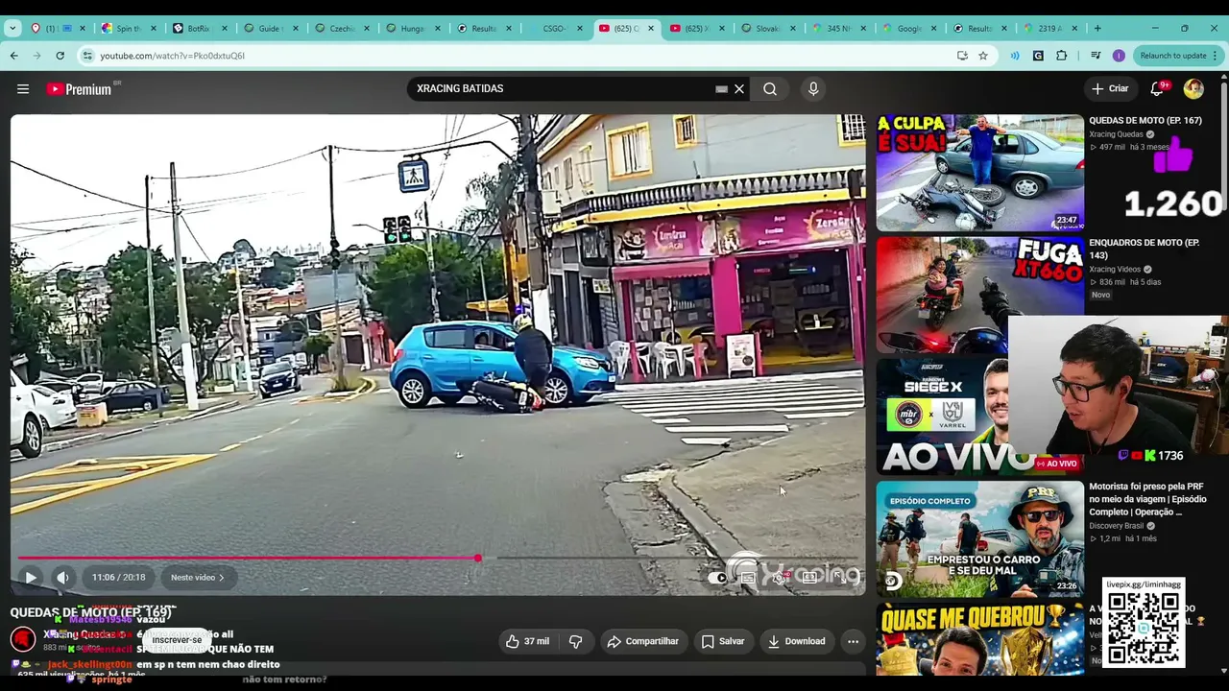Expand the tab search dropdown

12,28
